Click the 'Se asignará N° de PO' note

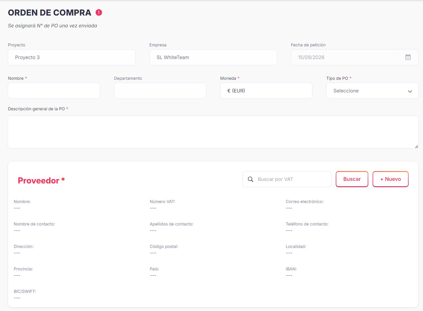[52, 26]
